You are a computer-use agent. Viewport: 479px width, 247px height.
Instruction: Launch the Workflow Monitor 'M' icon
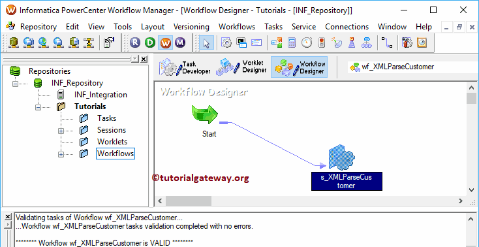(x=180, y=42)
